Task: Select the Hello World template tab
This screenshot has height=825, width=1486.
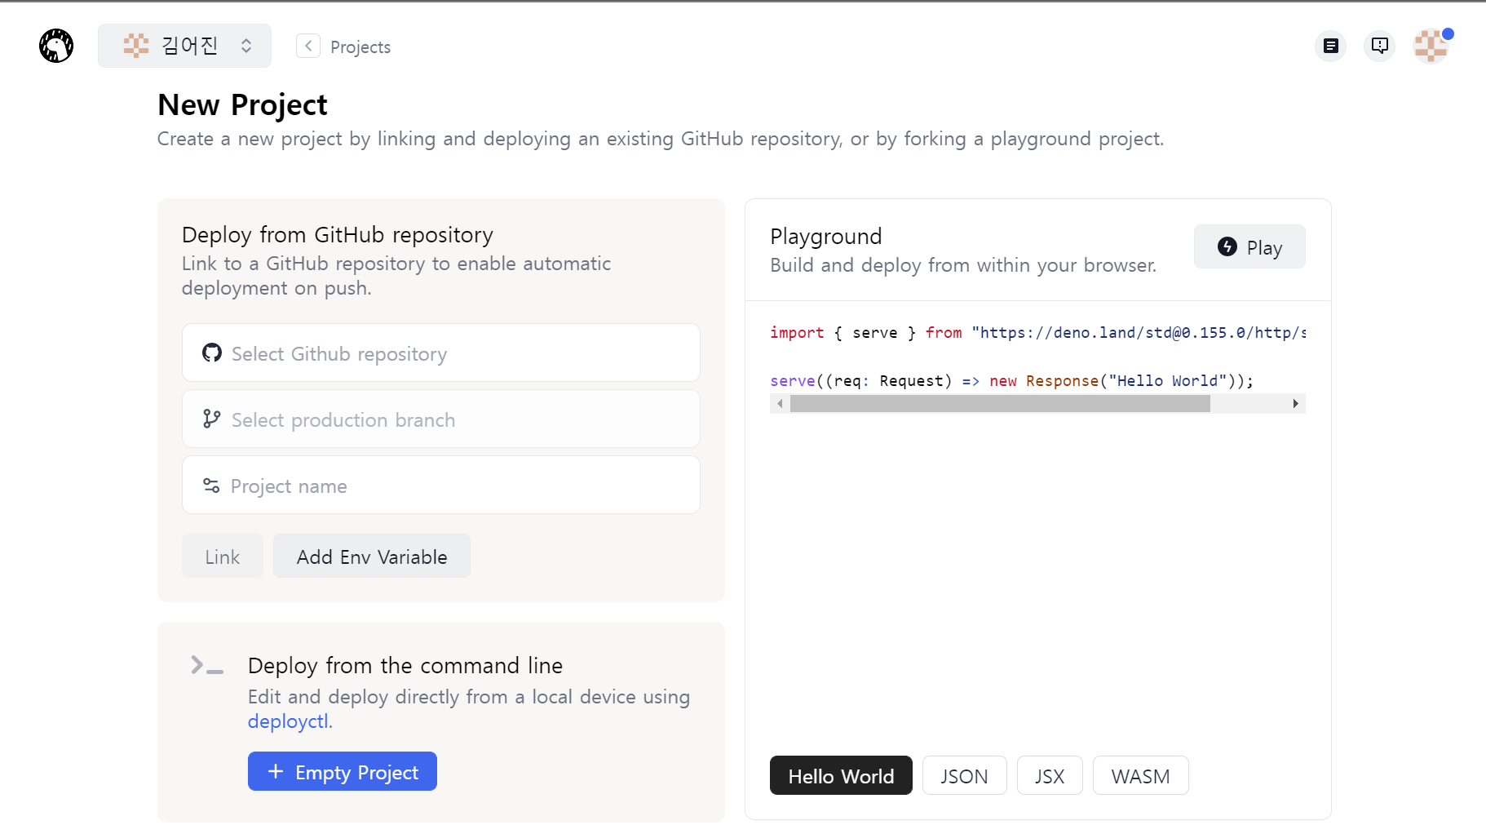Action: (840, 776)
